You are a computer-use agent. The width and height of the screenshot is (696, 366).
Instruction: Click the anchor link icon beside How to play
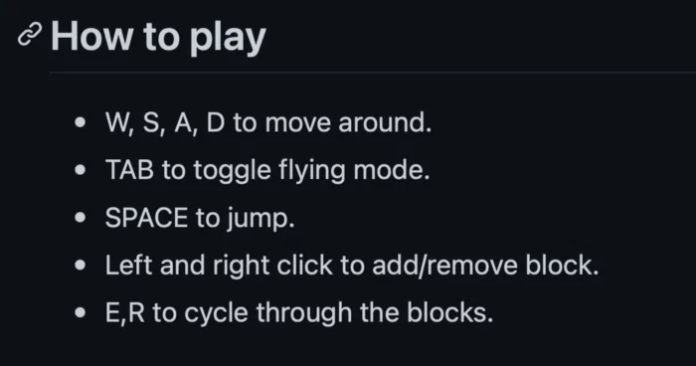coord(30,34)
